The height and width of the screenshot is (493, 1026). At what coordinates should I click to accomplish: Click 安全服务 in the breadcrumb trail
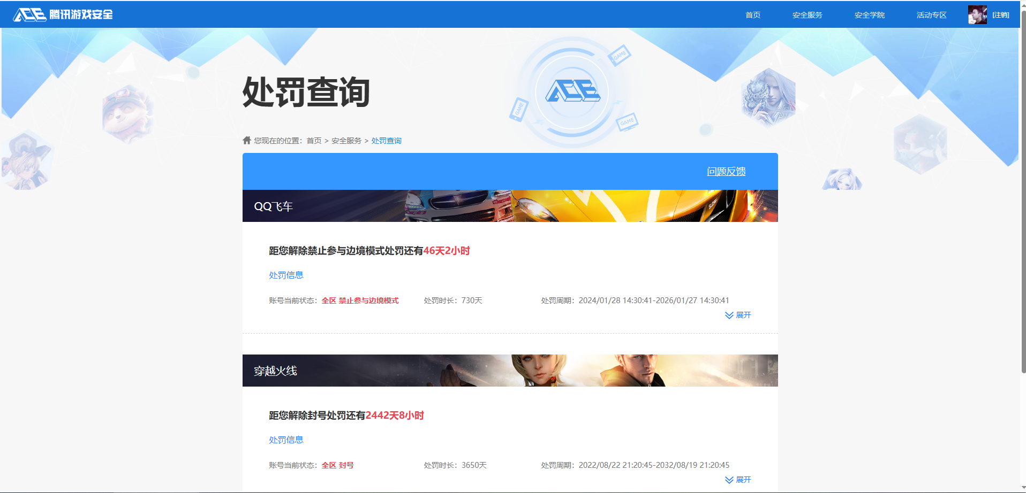(346, 141)
